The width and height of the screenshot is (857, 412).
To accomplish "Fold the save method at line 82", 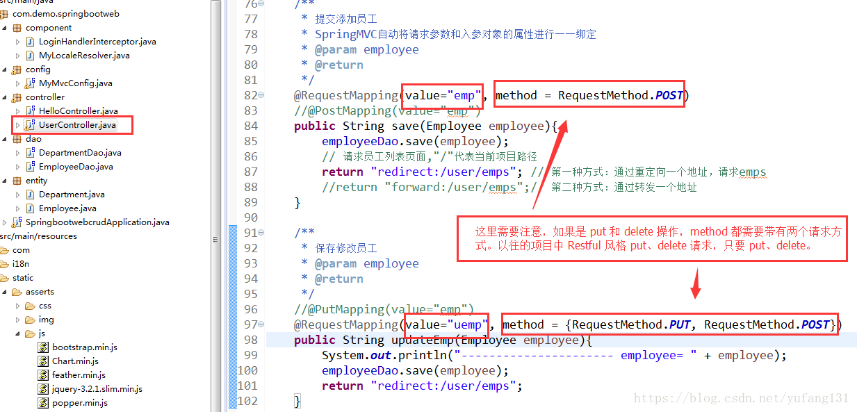I will tap(261, 96).
